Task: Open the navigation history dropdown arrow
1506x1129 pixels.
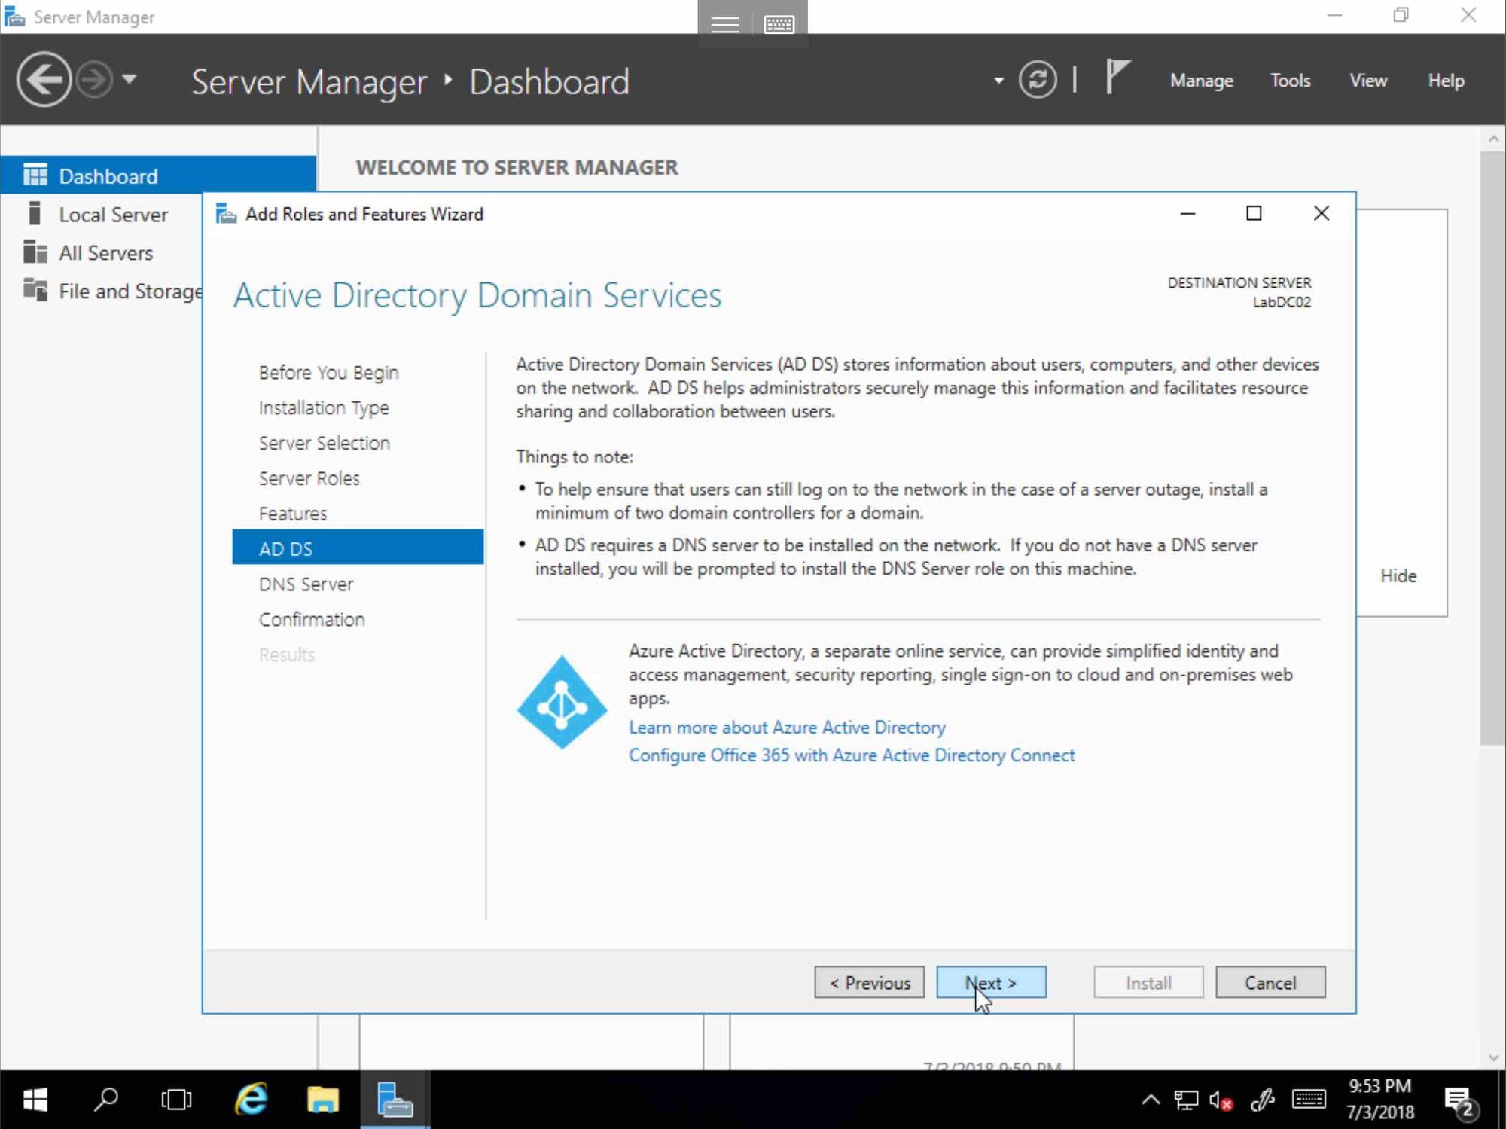Action: click(130, 78)
